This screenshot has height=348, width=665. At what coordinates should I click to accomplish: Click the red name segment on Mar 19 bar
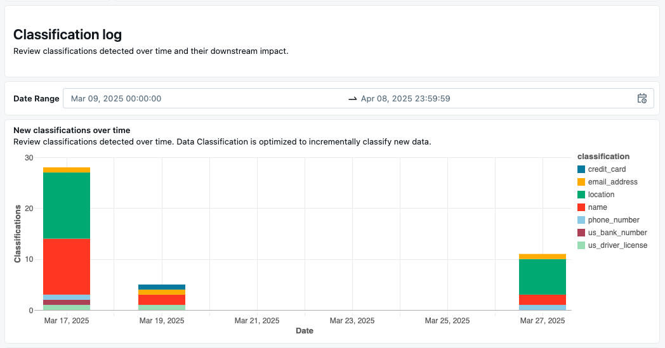tap(162, 300)
